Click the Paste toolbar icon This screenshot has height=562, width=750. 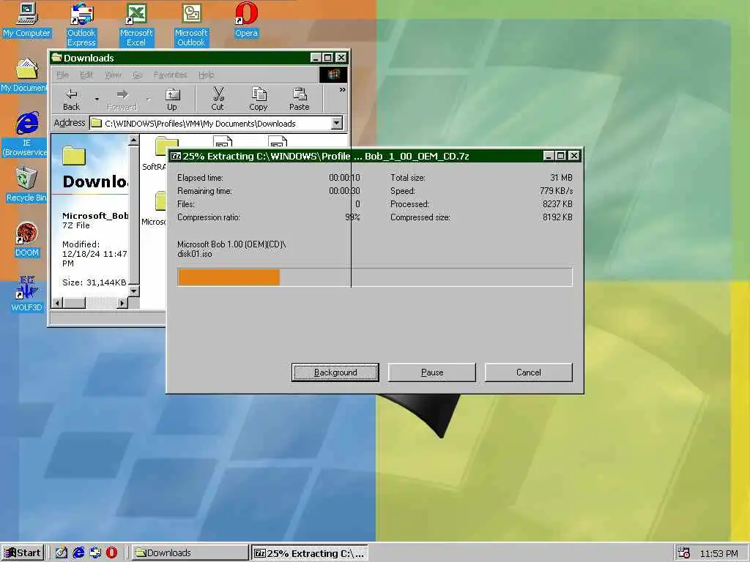(x=300, y=100)
